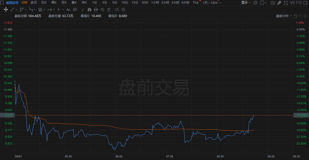The width and height of the screenshot is (309, 160).
Task: Click the trash icon to delete drawings
Action: [109, 10]
